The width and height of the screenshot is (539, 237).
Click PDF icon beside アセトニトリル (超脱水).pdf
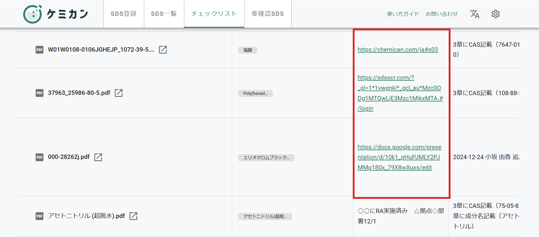[40, 216]
